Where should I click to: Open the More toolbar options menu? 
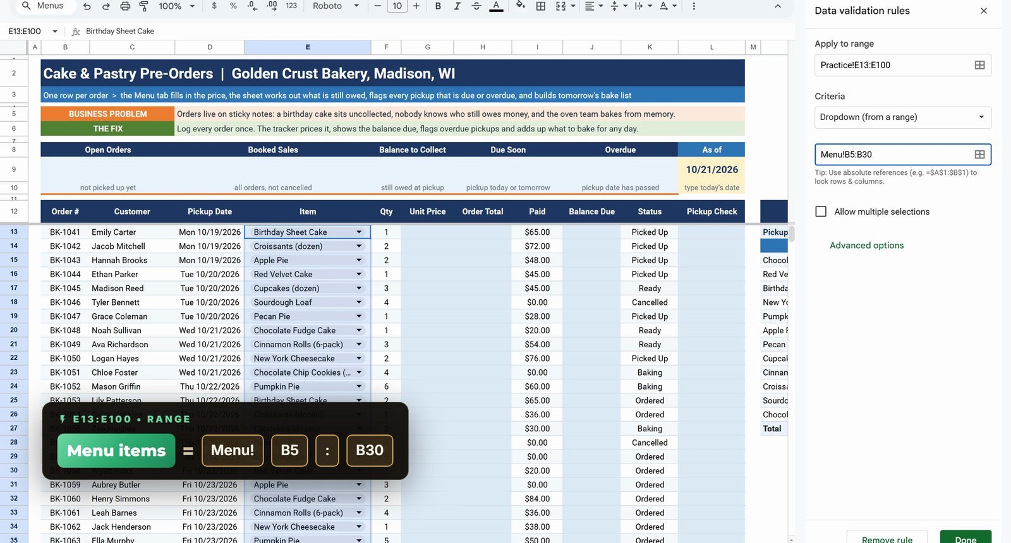click(x=694, y=6)
